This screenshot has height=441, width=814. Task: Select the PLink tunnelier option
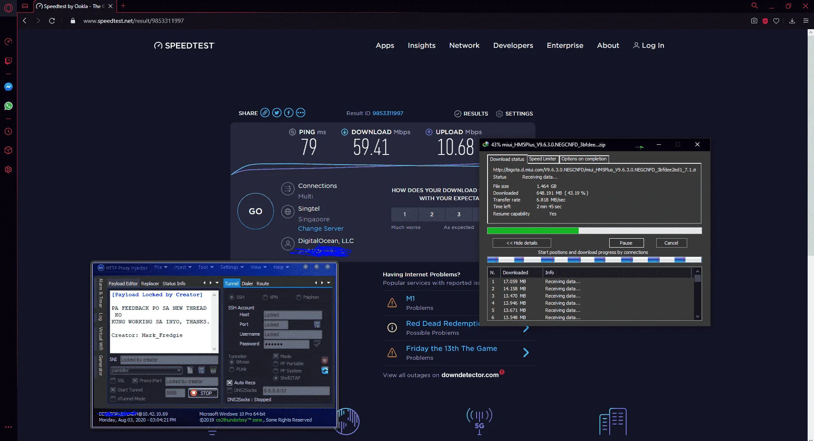231,369
